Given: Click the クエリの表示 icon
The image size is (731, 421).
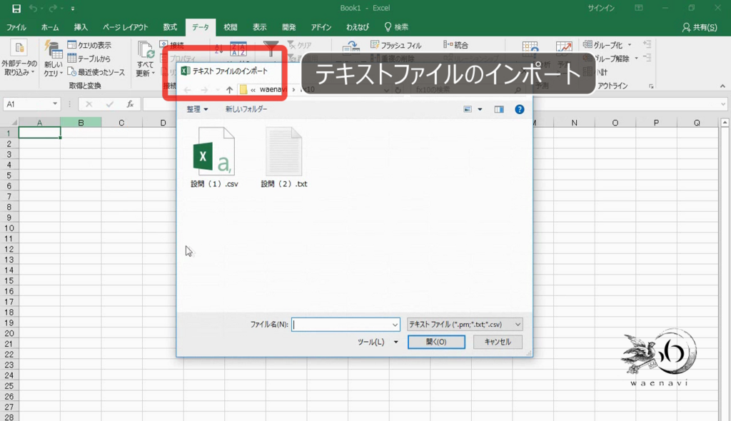Looking at the screenshot, I should click(x=72, y=45).
